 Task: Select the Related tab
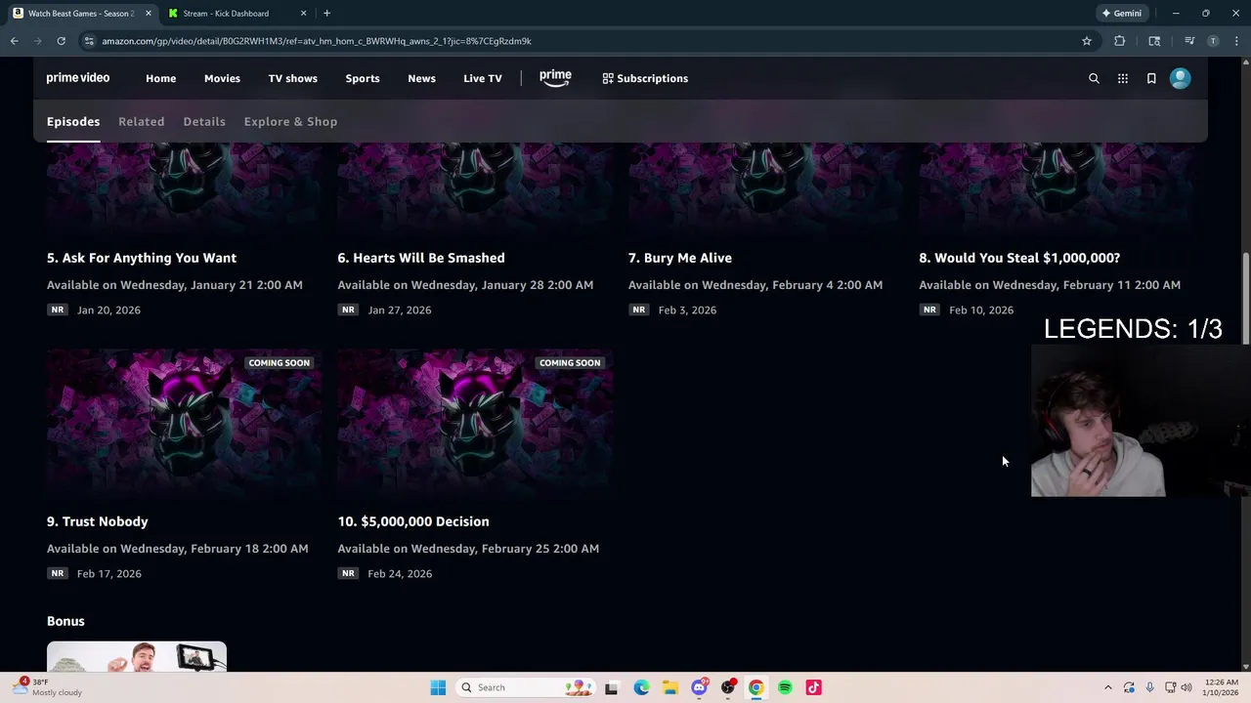click(141, 122)
